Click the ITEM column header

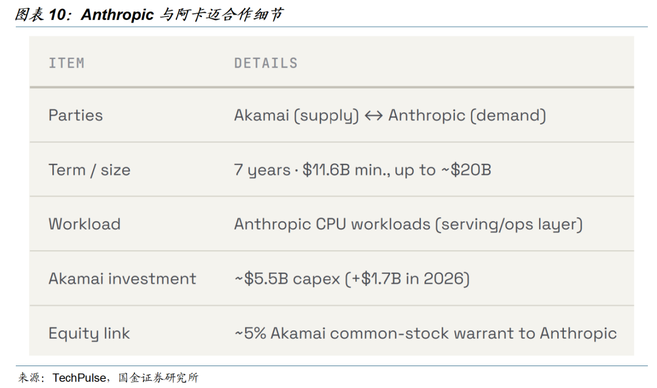coord(67,63)
